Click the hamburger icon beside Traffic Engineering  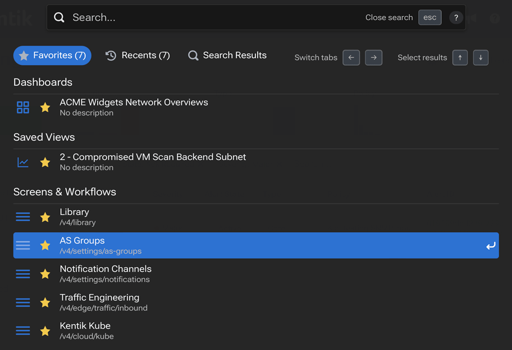coord(23,302)
